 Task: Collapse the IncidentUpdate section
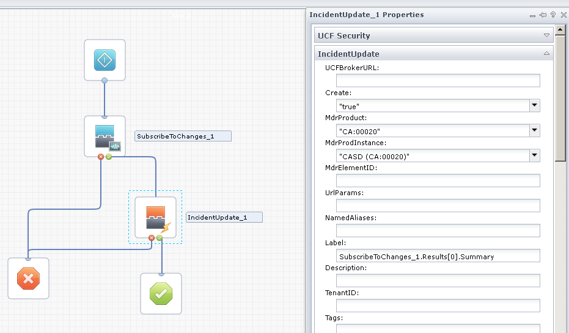(546, 54)
